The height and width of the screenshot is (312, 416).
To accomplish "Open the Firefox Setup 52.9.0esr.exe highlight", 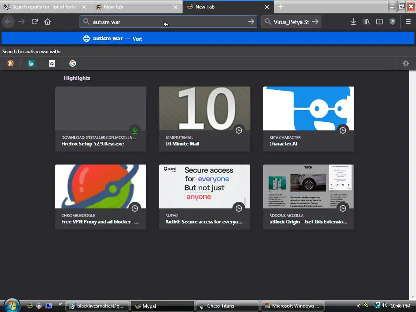I will [101, 119].
